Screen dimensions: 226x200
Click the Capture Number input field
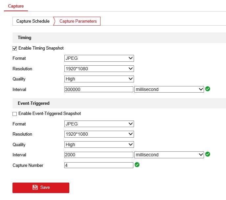tap(99, 165)
